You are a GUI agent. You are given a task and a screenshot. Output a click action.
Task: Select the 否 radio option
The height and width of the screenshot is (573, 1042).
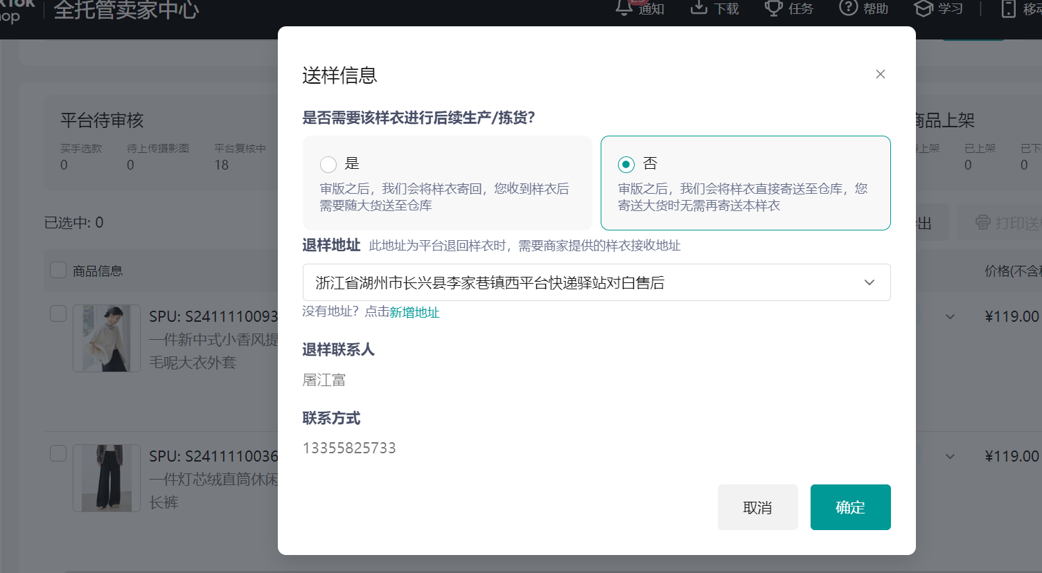[626, 164]
